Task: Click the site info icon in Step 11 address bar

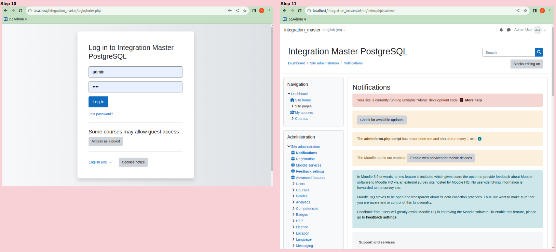Action: 309,11
